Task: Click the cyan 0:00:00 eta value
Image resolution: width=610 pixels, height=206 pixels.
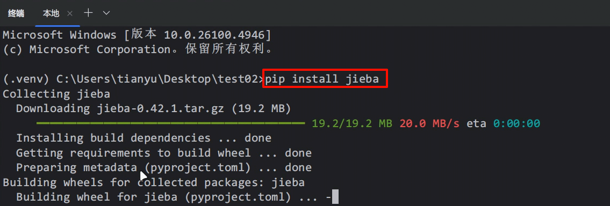Action: [x=516, y=123]
